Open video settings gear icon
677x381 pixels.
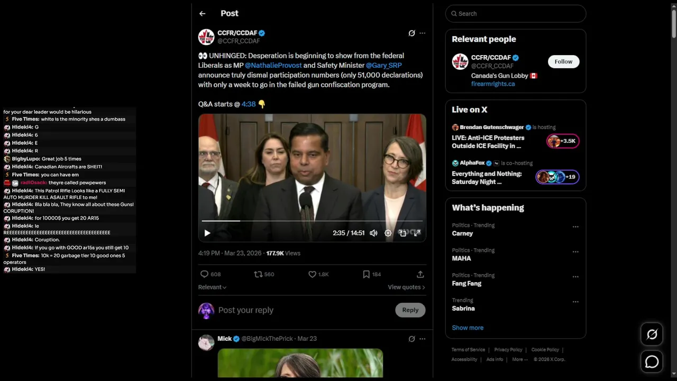(388, 233)
